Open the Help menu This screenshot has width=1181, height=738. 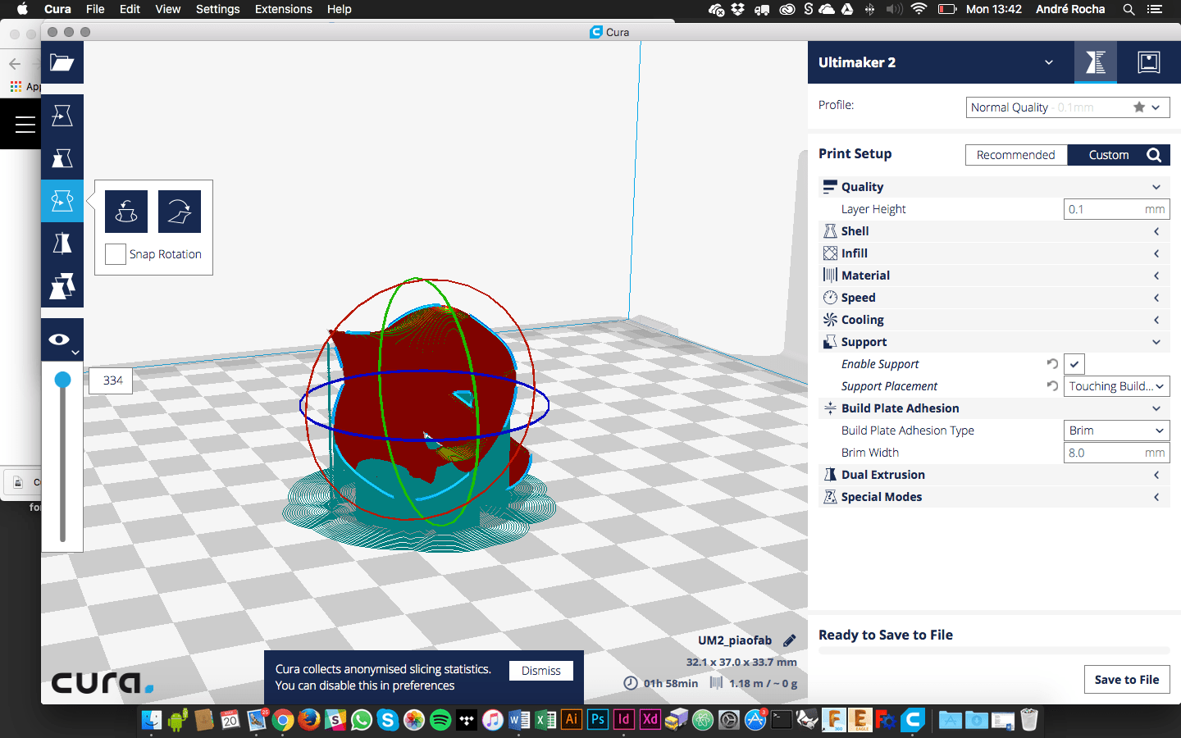339,9
